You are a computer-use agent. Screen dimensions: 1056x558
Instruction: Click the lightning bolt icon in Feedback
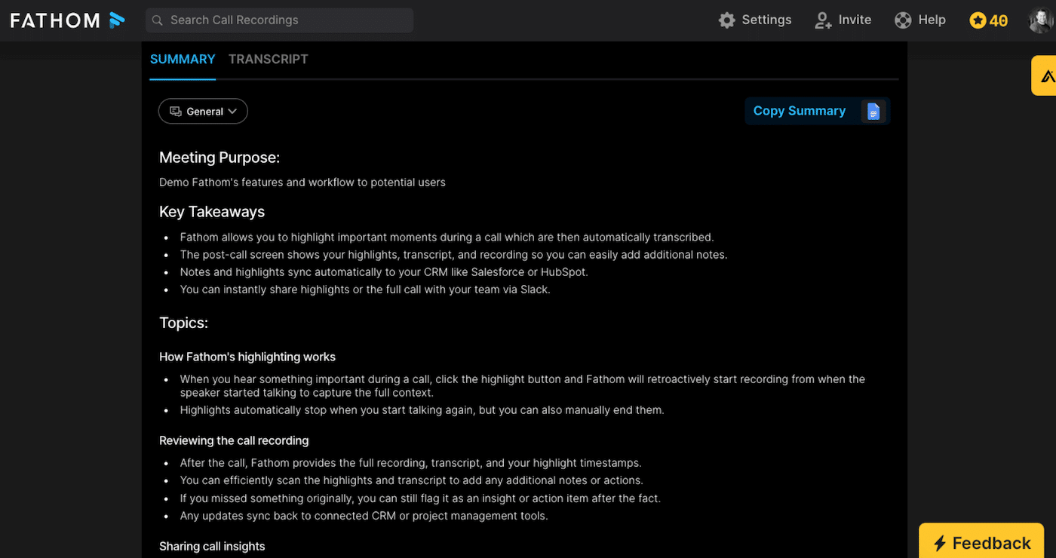pyautogui.click(x=940, y=543)
